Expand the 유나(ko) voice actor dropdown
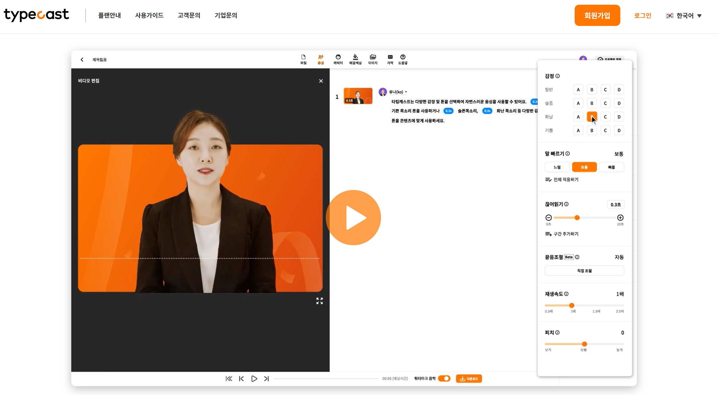 (x=398, y=92)
